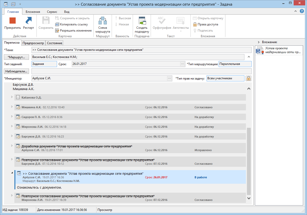
Task: Collapse the Вложения panel chevron
Action: coord(259,42)
